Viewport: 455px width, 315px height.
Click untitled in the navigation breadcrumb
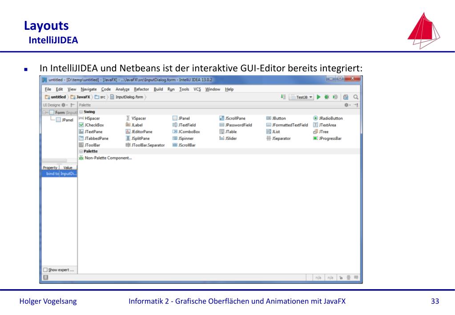(x=56, y=97)
